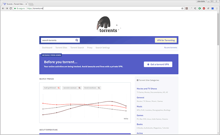
Task: Click the Torrent Site Categories list icon
Action: 138,80
